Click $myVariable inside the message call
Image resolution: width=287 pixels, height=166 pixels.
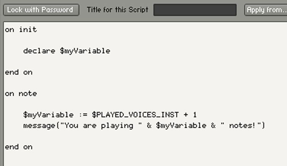tap(181, 126)
